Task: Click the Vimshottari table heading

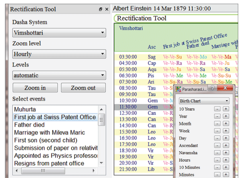Action: (131, 28)
